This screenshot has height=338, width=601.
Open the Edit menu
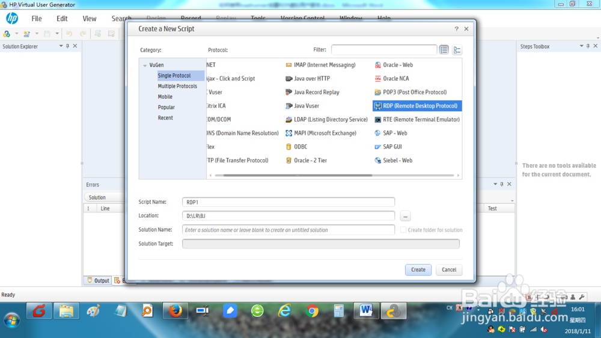point(62,19)
